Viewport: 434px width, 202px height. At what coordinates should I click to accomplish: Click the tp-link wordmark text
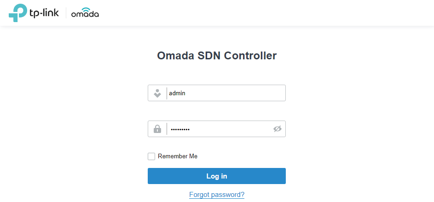coord(44,13)
